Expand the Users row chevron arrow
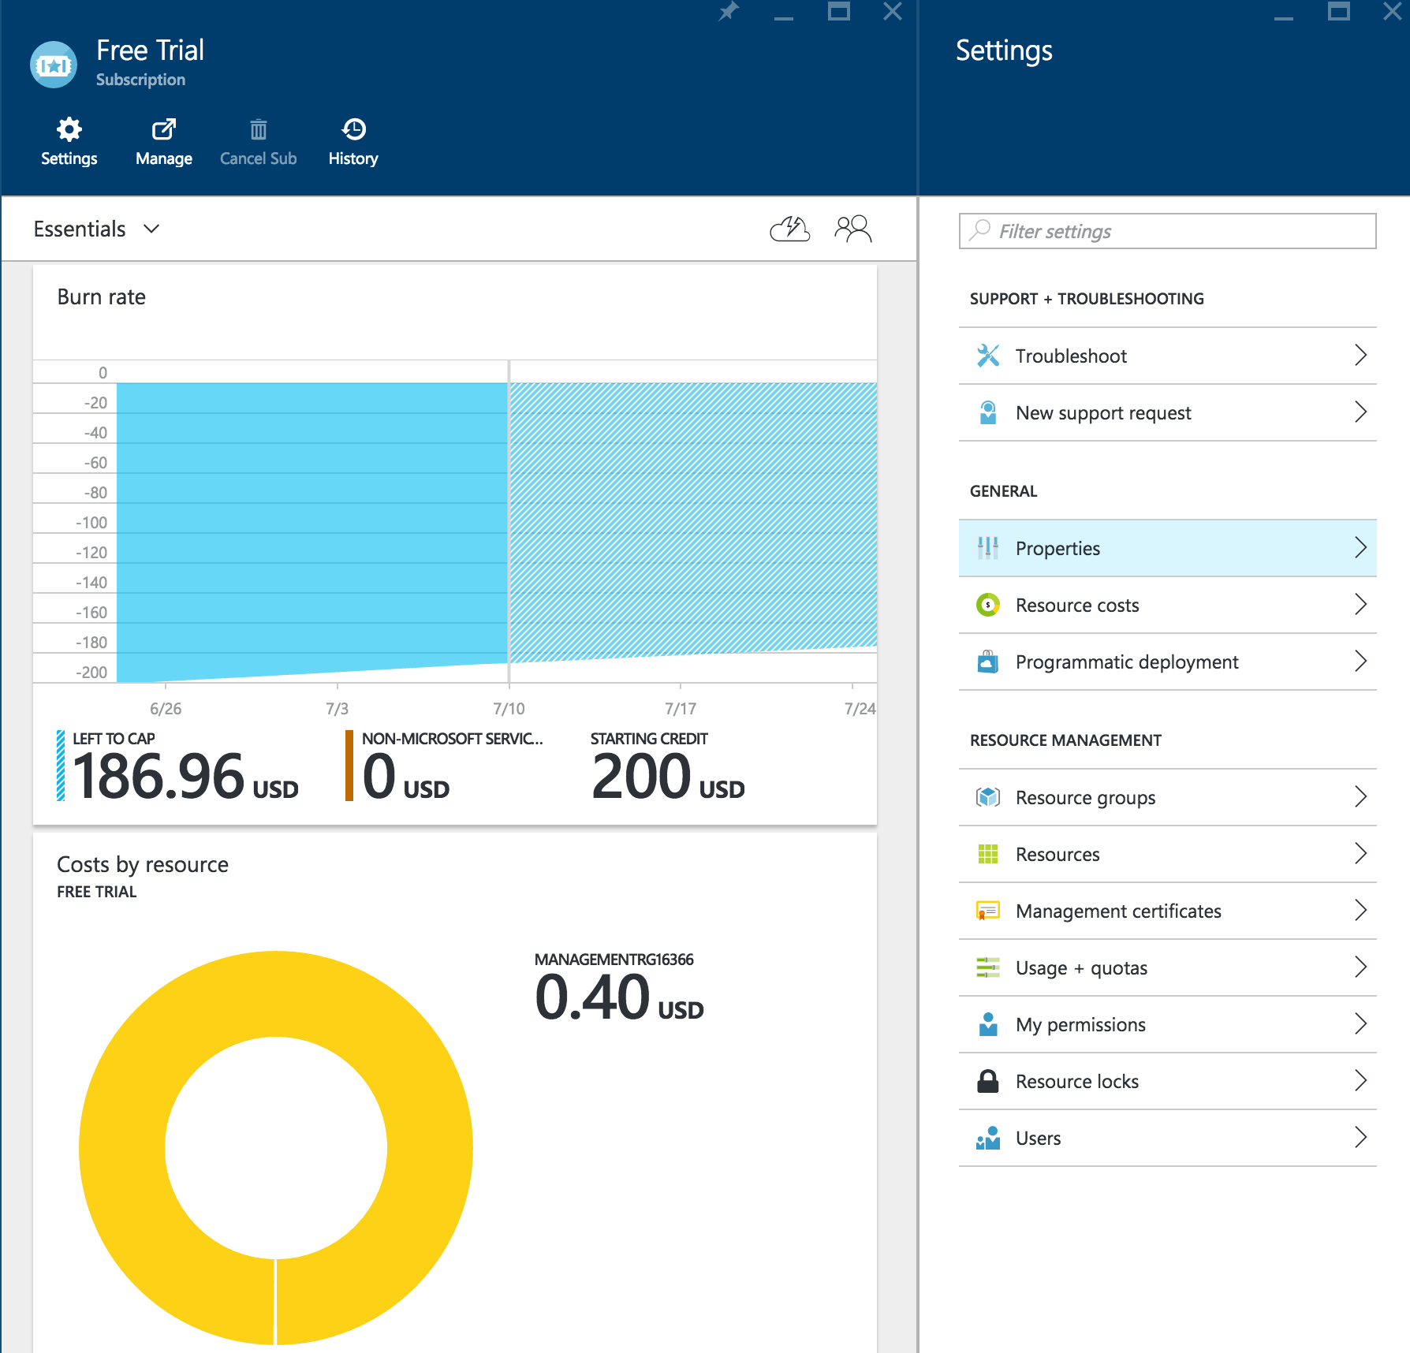 pyautogui.click(x=1360, y=1138)
